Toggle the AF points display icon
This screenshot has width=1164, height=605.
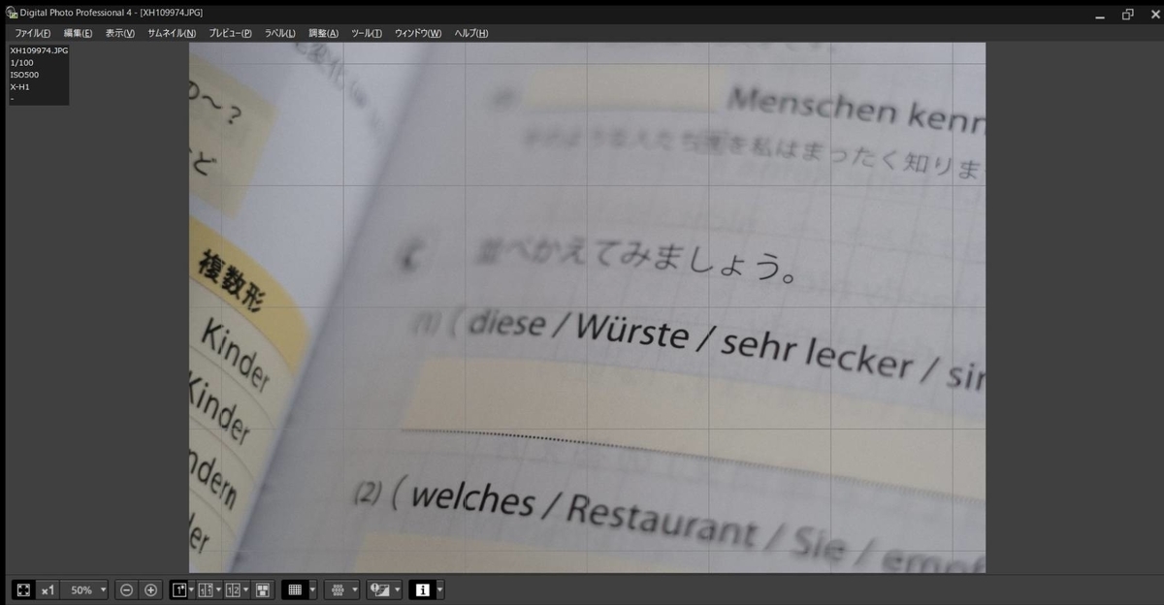tap(338, 589)
